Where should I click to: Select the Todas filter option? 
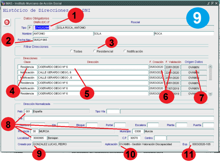(71, 51)
